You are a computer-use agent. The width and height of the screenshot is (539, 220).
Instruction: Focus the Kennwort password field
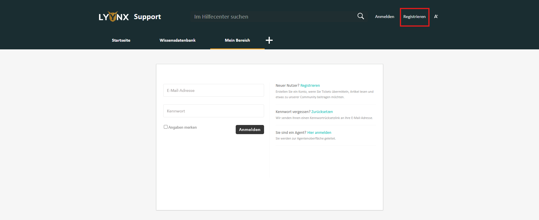click(213, 111)
